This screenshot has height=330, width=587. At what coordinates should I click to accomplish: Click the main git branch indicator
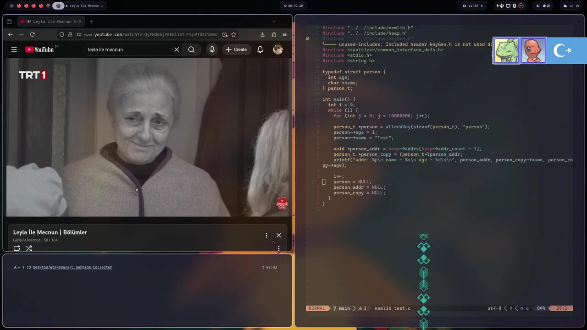pos(342,308)
